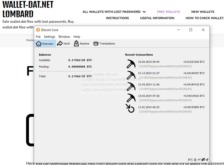Click the WALLET-DAT.NET LOMBARD site title
The width and height of the screenshot is (224, 165).
tap(28, 9)
